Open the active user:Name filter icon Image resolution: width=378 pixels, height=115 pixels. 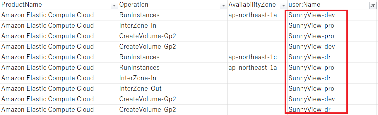pos(373,6)
